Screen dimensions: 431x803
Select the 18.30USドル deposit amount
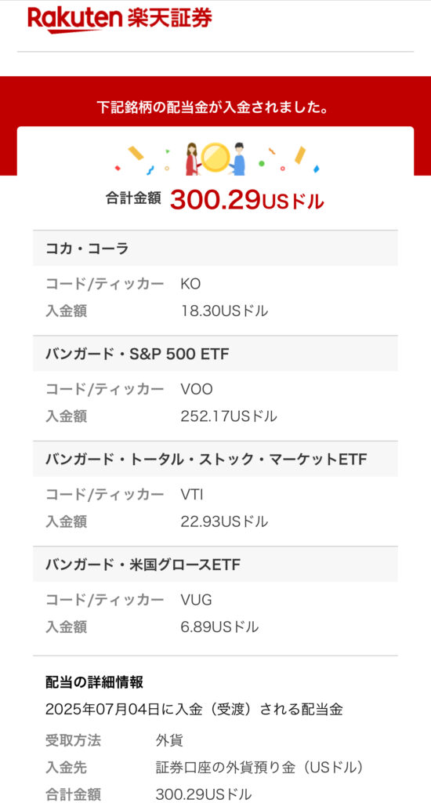[224, 311]
